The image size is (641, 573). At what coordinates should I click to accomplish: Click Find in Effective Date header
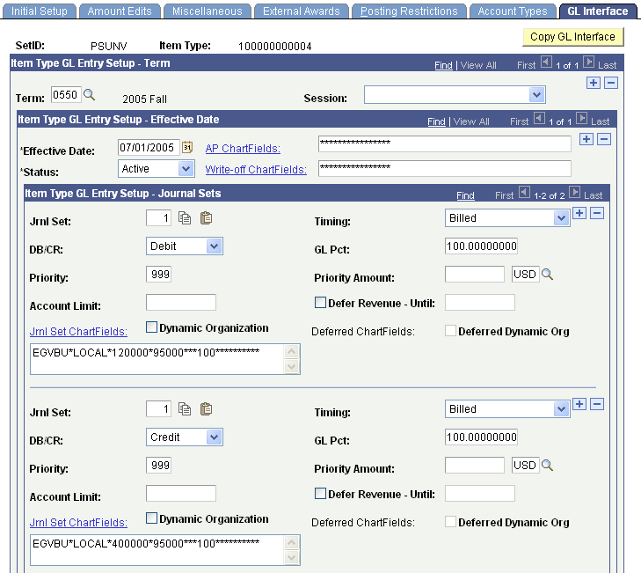pos(437,121)
